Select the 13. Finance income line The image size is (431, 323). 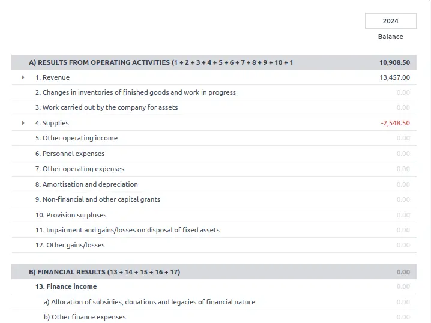point(65,286)
